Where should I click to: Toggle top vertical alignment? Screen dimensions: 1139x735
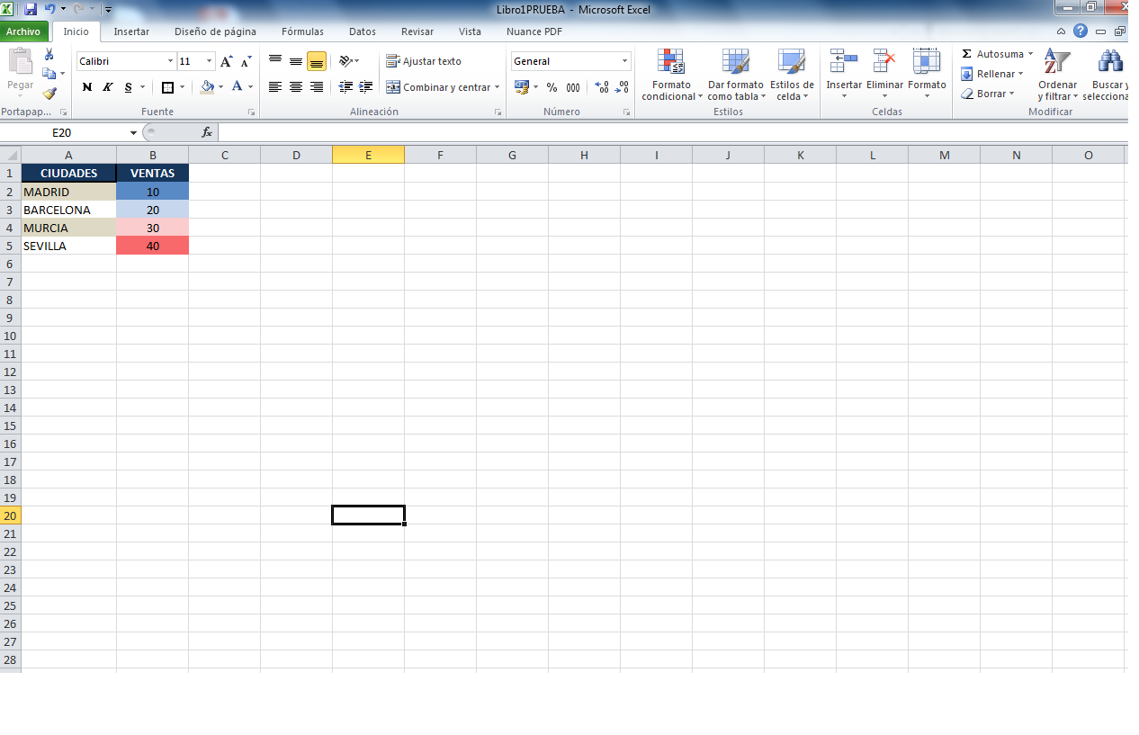point(275,61)
